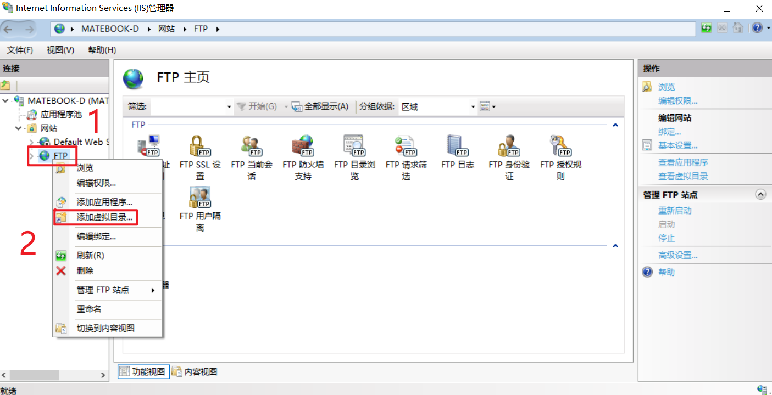
Task: Choose 编辑权限... in the context menu
Action: [108, 183]
